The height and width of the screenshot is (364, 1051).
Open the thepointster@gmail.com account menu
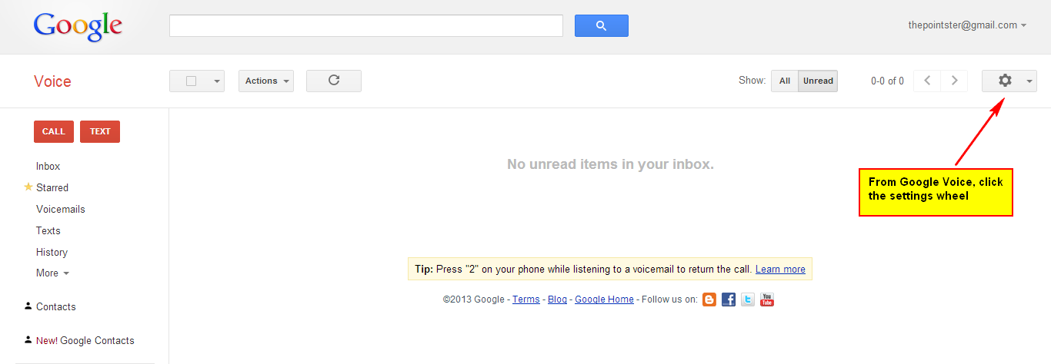[x=967, y=25]
